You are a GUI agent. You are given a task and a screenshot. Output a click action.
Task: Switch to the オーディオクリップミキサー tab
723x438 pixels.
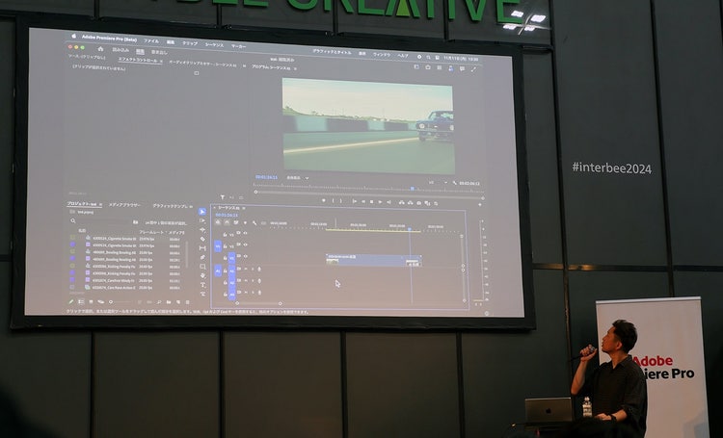click(202, 64)
